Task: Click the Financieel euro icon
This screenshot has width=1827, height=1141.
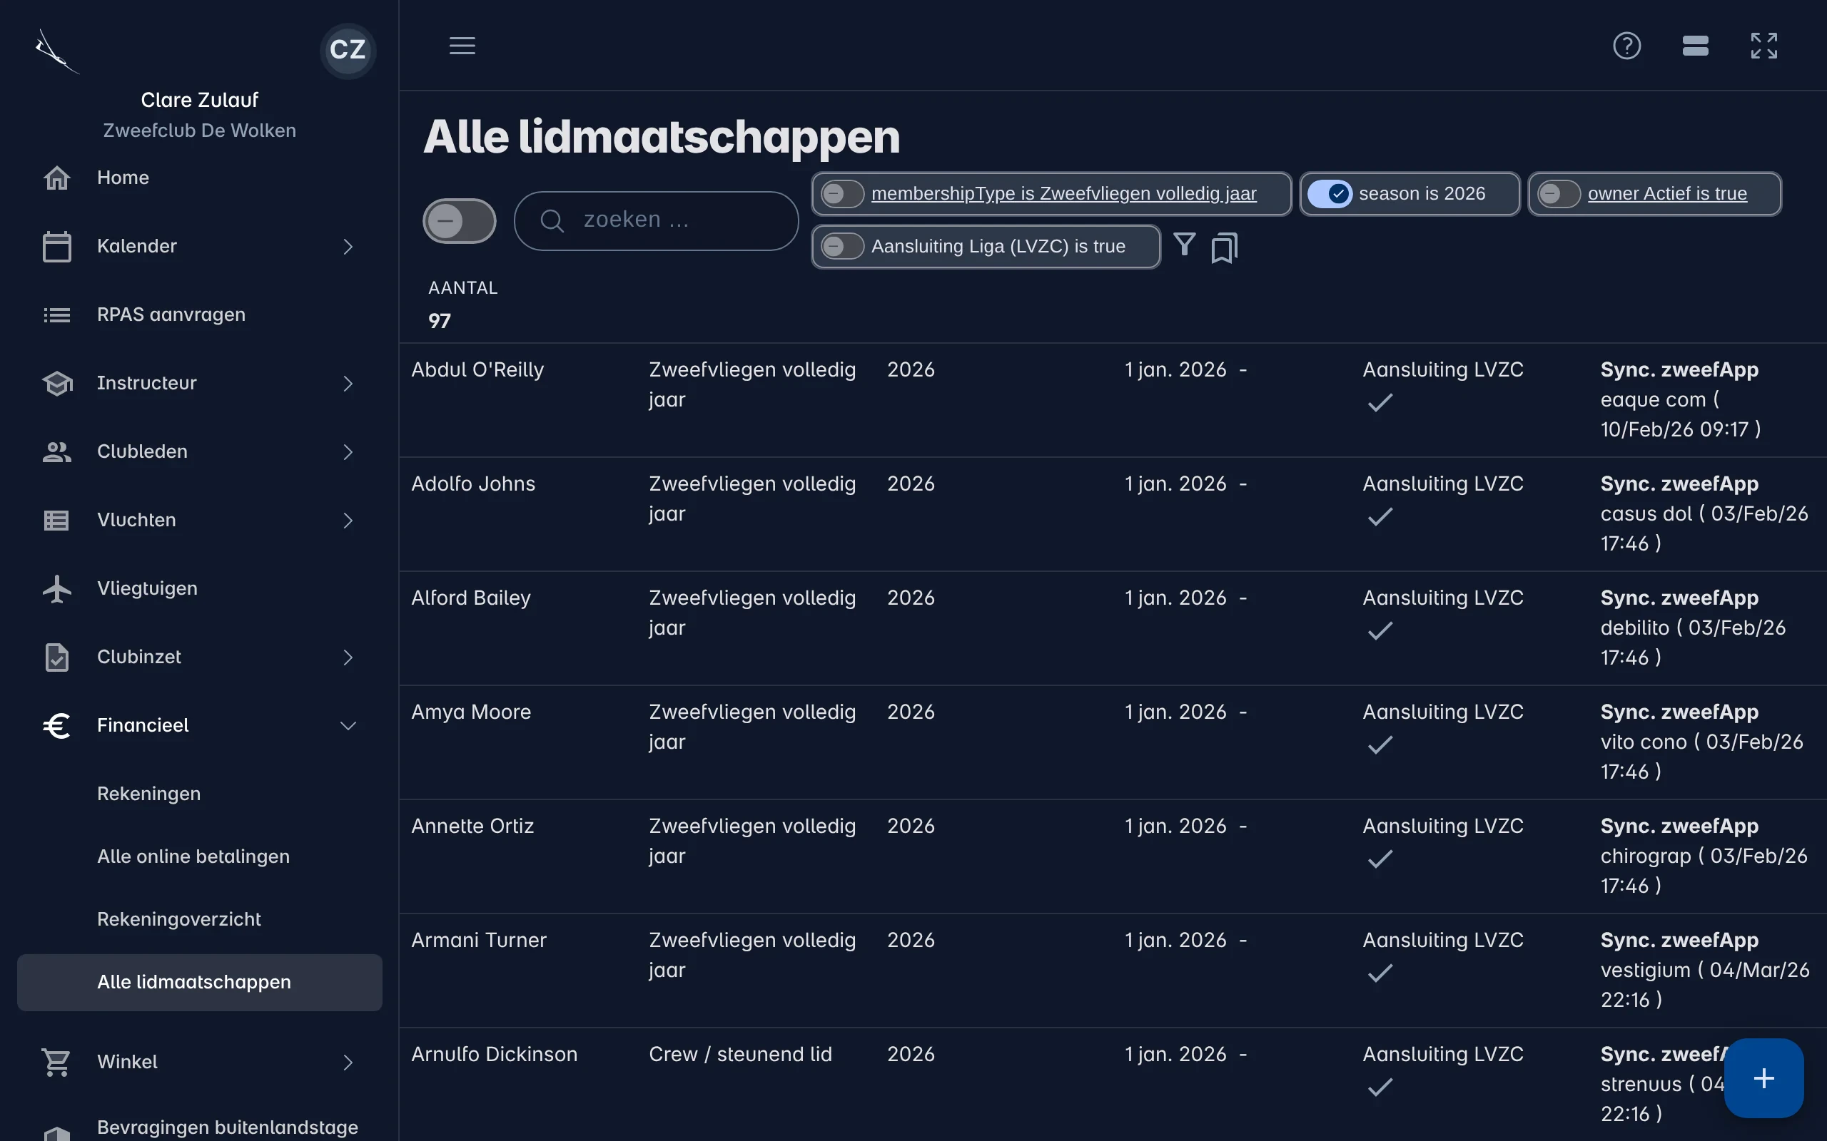Action: pyautogui.click(x=56, y=725)
